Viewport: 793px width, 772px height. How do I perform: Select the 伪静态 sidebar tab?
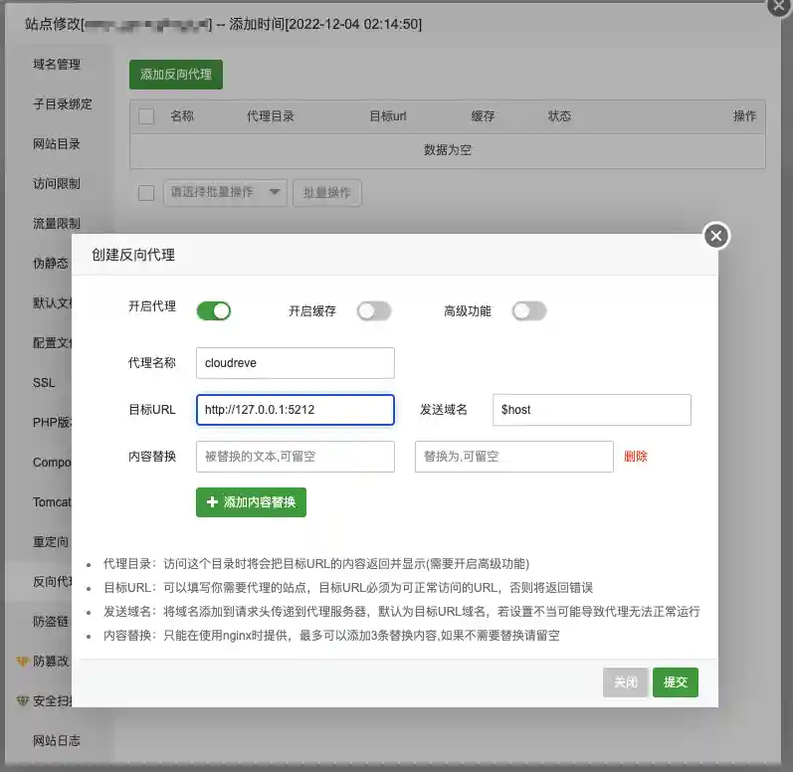[x=51, y=263]
